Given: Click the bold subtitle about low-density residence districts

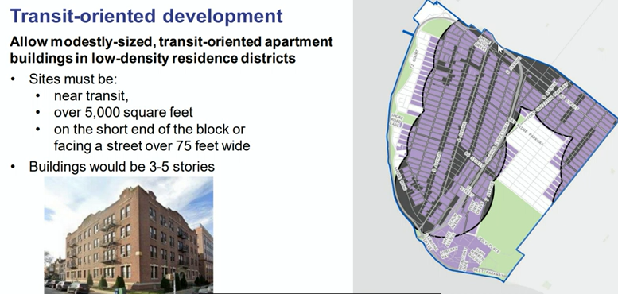Looking at the screenshot, I should point(171,49).
